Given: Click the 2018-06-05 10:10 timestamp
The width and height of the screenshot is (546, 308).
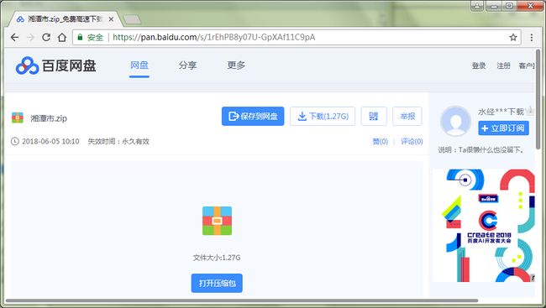Looking at the screenshot, I should point(50,141).
